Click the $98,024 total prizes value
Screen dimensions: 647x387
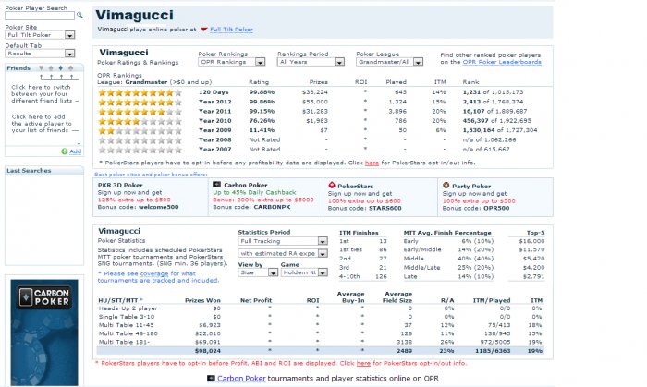pos(208,351)
